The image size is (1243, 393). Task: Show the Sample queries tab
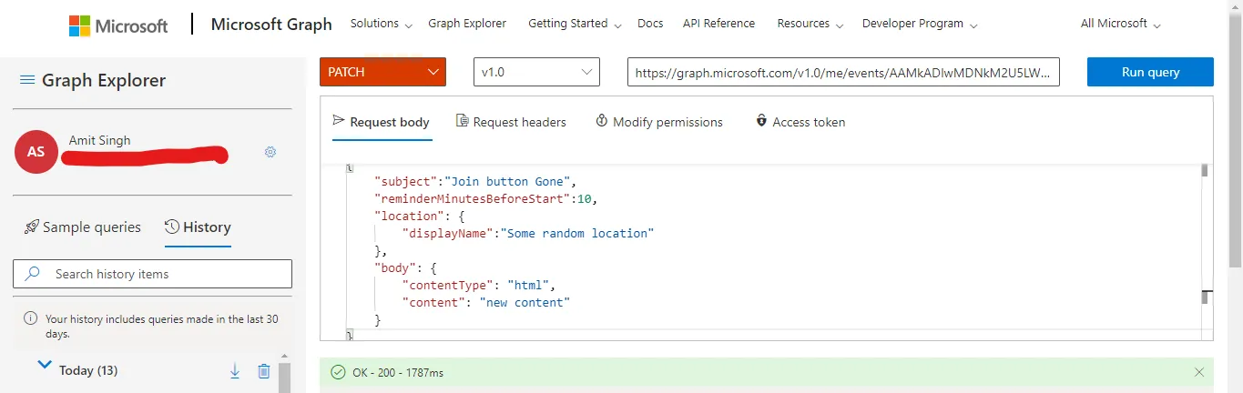pos(83,227)
